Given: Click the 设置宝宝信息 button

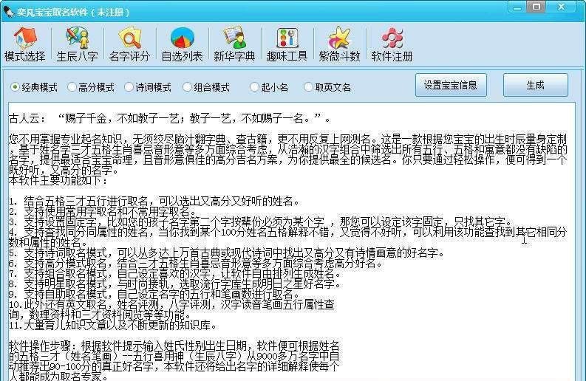Looking at the screenshot, I should (451, 85).
